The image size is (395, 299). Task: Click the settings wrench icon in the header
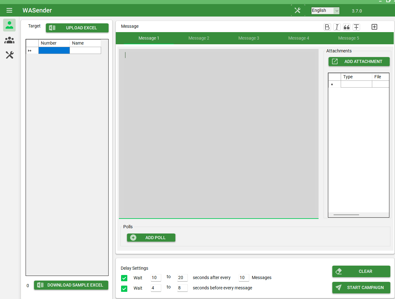[x=298, y=10]
